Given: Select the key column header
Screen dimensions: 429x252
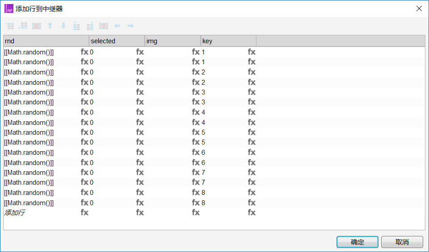Looking at the screenshot, I should point(228,41).
